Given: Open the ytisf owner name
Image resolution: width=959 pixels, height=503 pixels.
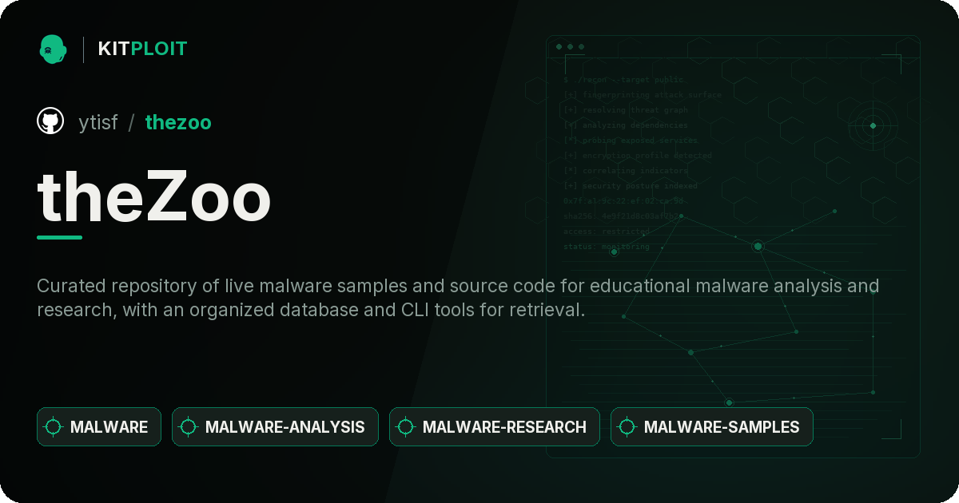Looking at the screenshot, I should pos(98,122).
